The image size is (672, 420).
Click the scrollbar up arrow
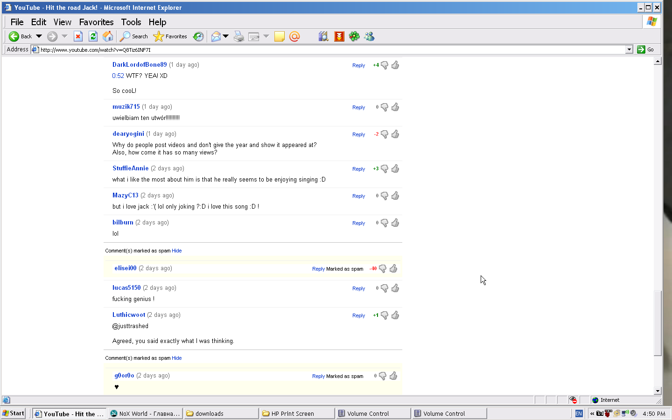tap(658, 61)
